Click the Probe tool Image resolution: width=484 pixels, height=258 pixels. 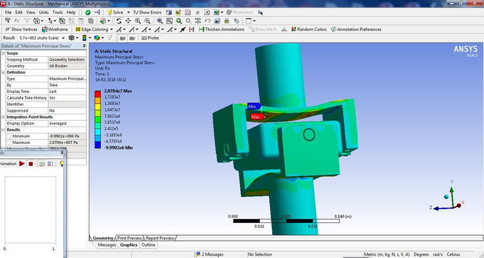(150, 38)
